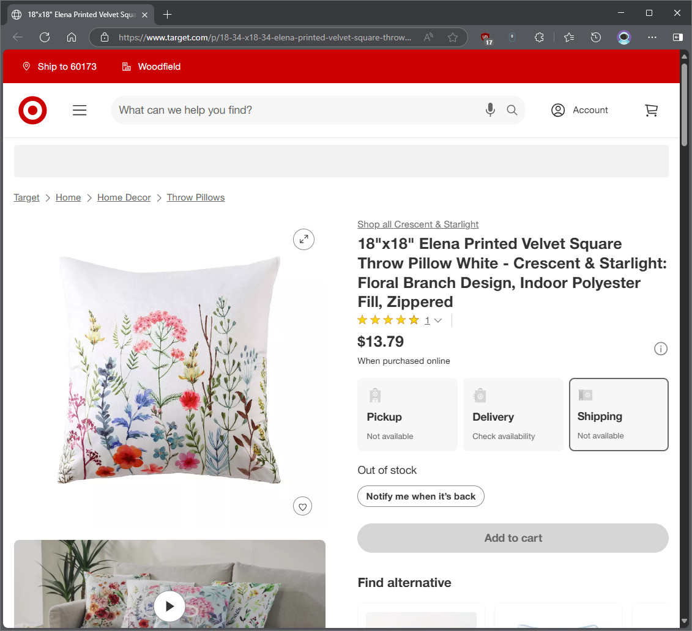Screen dimensions: 692x631
Task: Open a new browser tab
Action: click(167, 15)
